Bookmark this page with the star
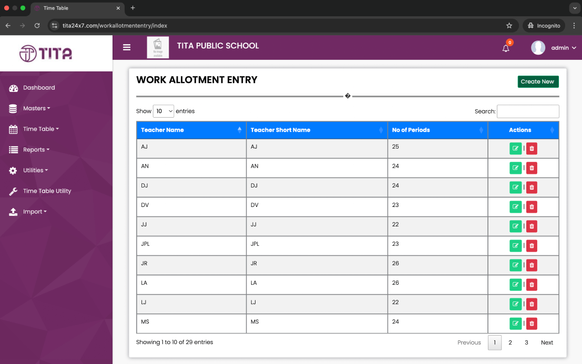The width and height of the screenshot is (582, 364). click(509, 26)
